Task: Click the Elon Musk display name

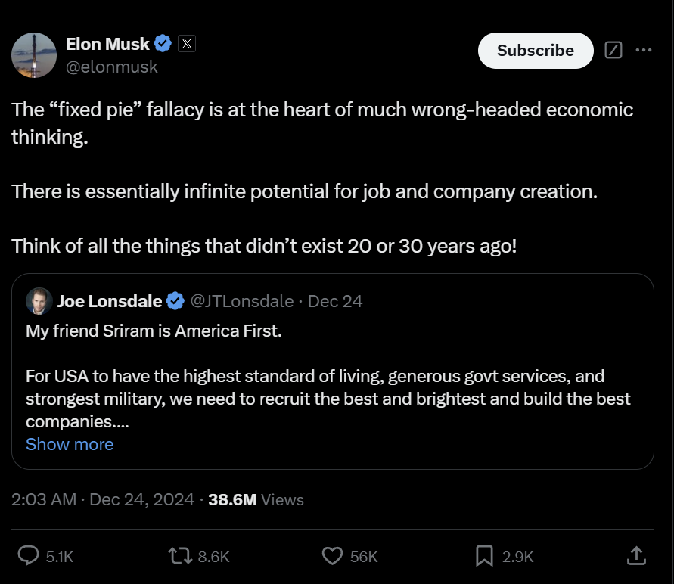Action: click(107, 44)
